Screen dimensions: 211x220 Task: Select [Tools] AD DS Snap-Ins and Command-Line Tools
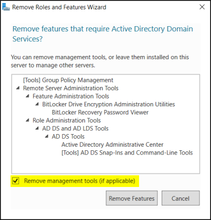click(127, 152)
